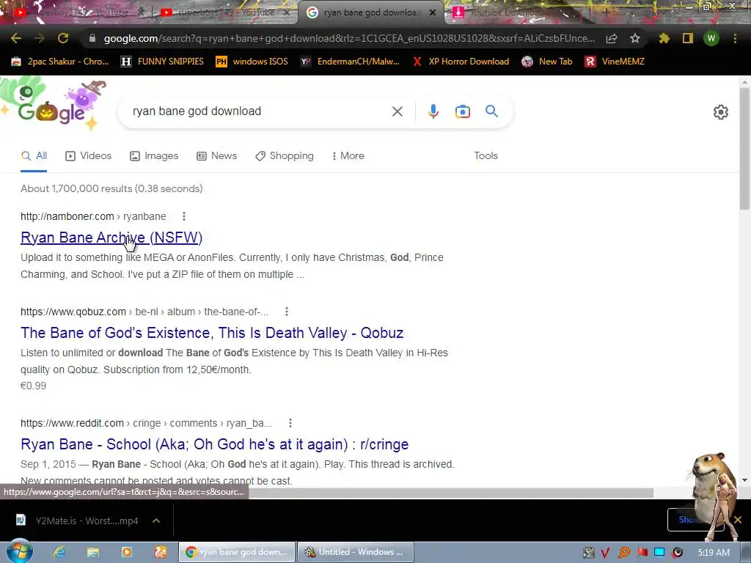Launch Internet Explorer from the taskbar
751x563 pixels.
point(59,552)
